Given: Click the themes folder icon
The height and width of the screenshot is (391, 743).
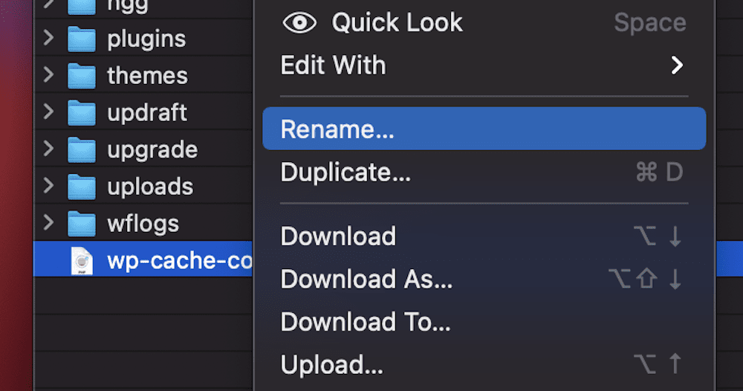Looking at the screenshot, I should [81, 76].
